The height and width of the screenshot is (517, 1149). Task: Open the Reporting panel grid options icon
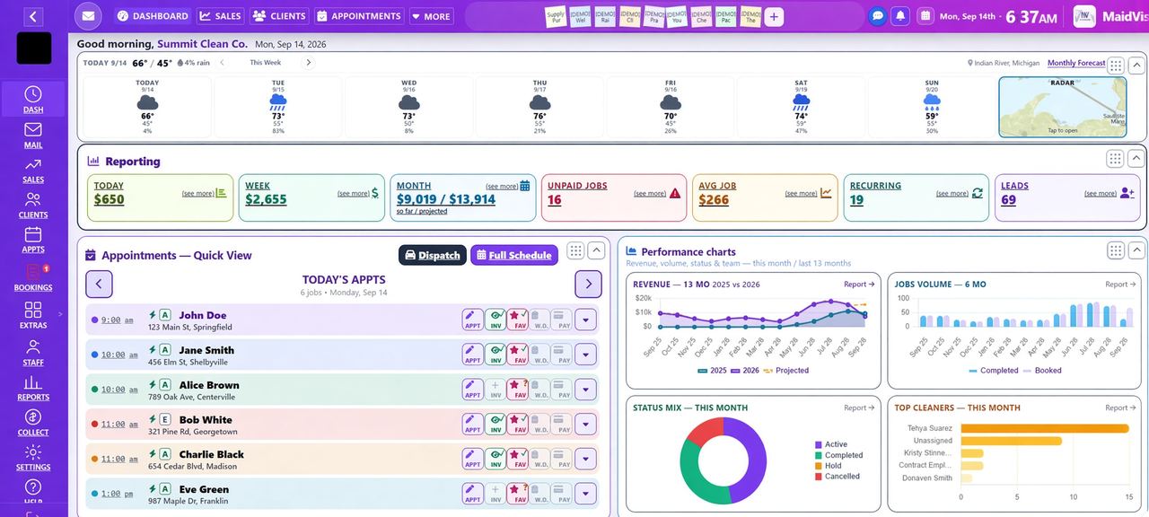(1115, 158)
